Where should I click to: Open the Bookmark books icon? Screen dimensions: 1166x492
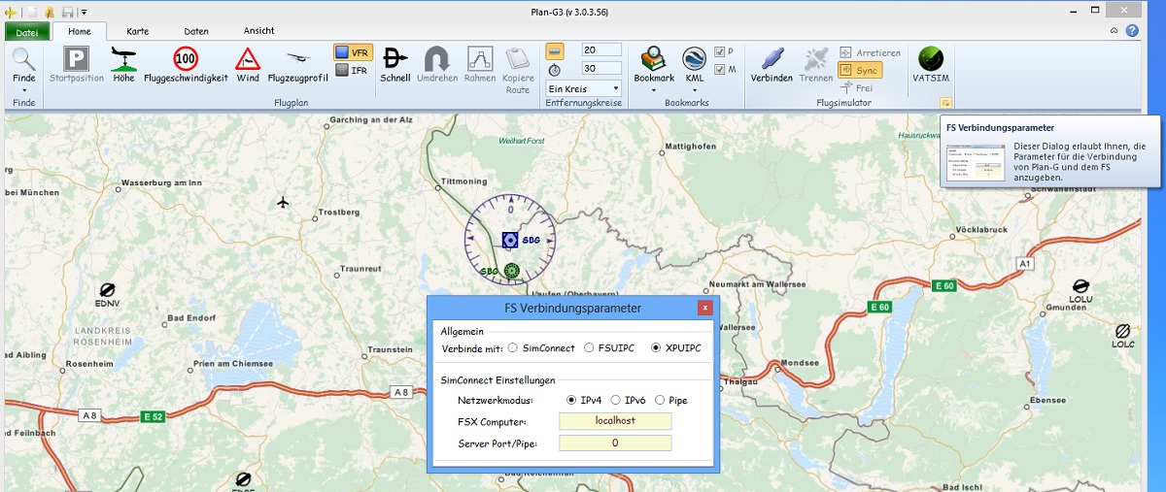click(x=654, y=57)
